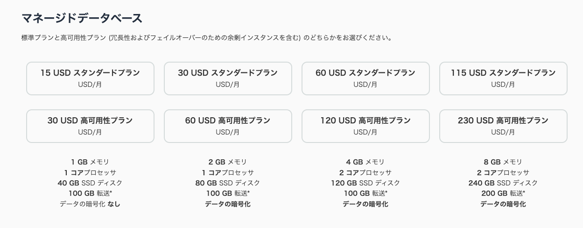Choose the 30 USD 高可用性プラン card
Screen dimensions: 583x228
coord(90,126)
